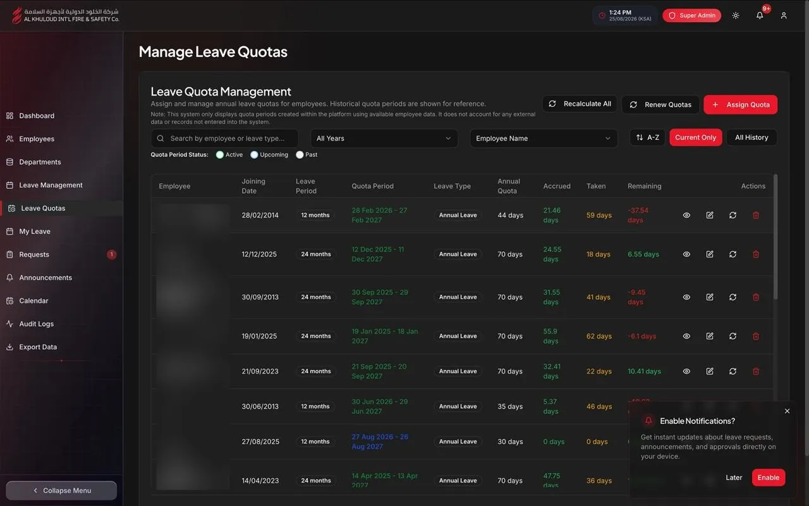Click the '-37.54 days' remaining value
Viewport: 809px width, 506px height.
(638, 215)
